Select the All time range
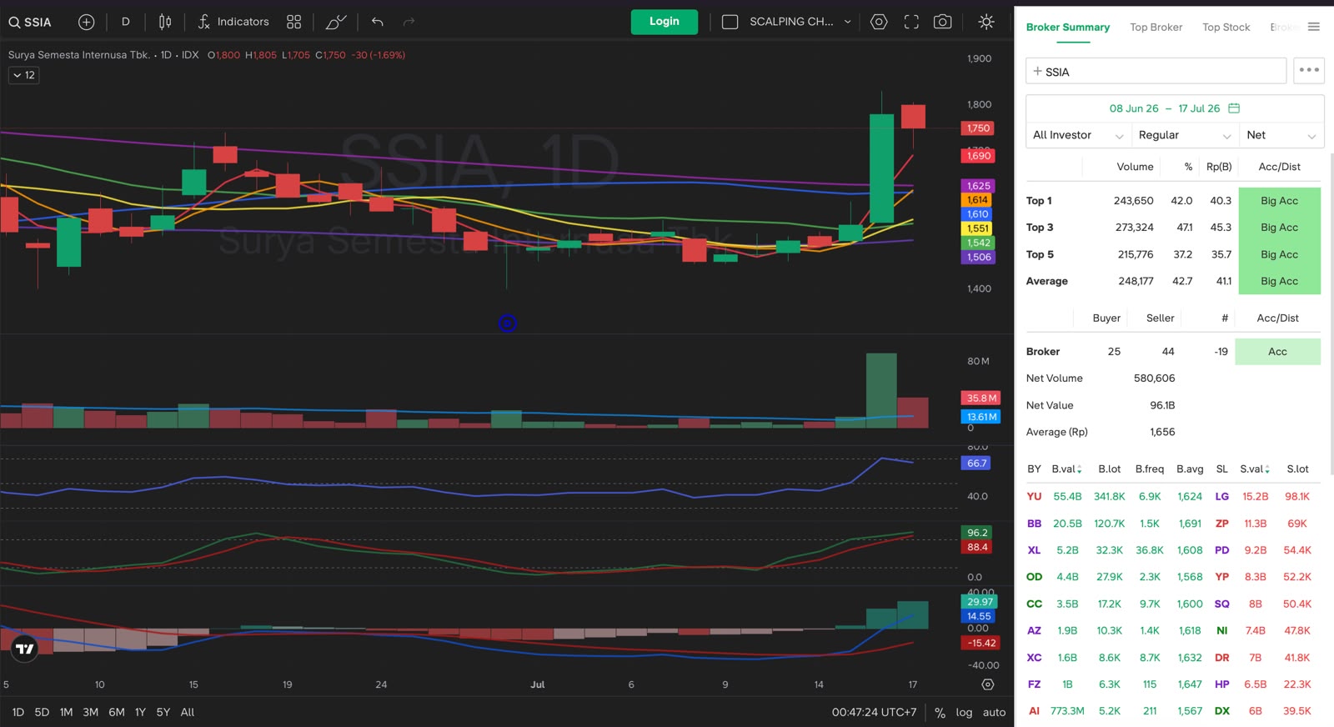This screenshot has height=727, width=1334. [x=188, y=712]
